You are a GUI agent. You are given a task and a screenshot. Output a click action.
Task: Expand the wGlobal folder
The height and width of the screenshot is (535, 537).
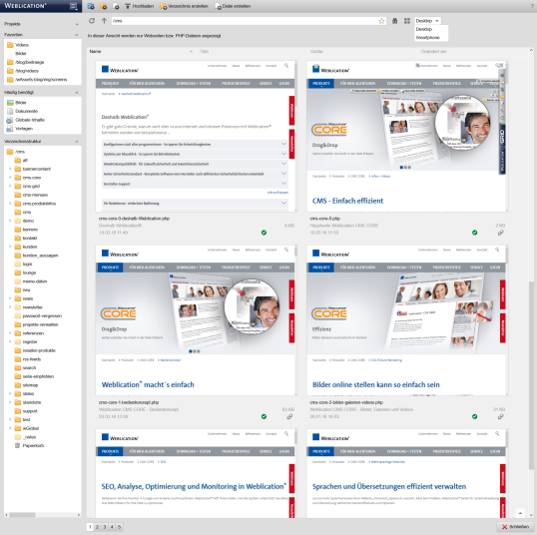[10, 428]
